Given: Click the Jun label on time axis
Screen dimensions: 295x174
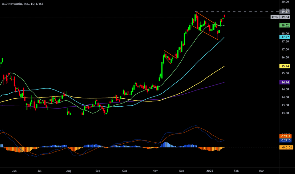Looking at the screenshot, I should click(14, 171).
